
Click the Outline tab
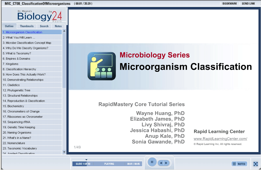point(9,26)
